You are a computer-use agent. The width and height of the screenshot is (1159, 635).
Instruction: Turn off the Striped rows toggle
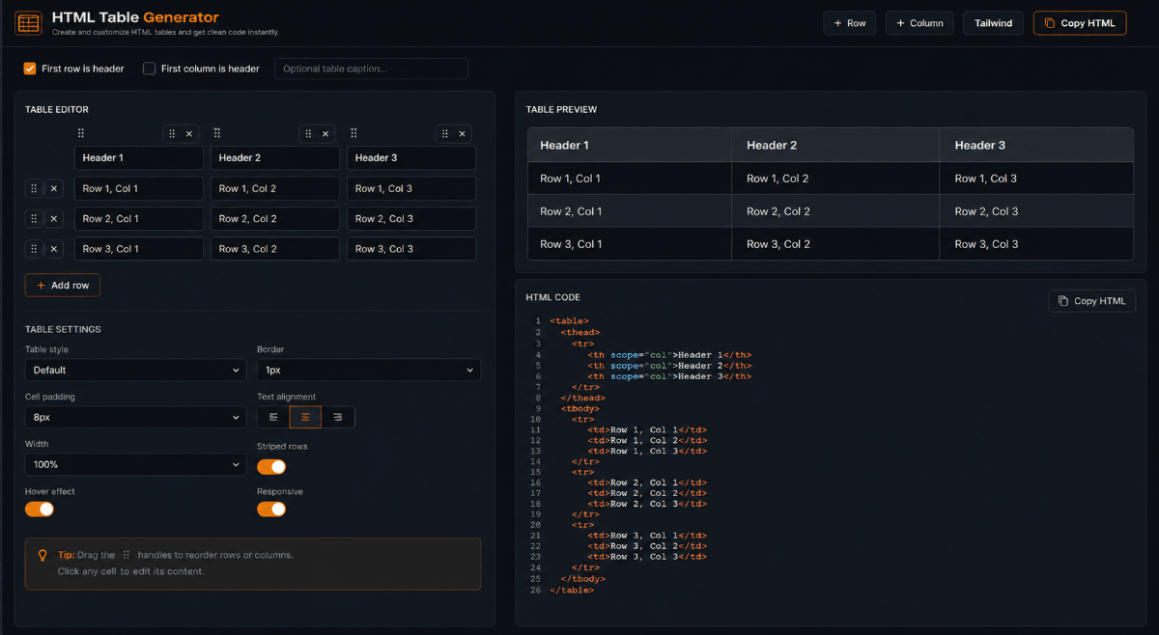pyautogui.click(x=271, y=466)
